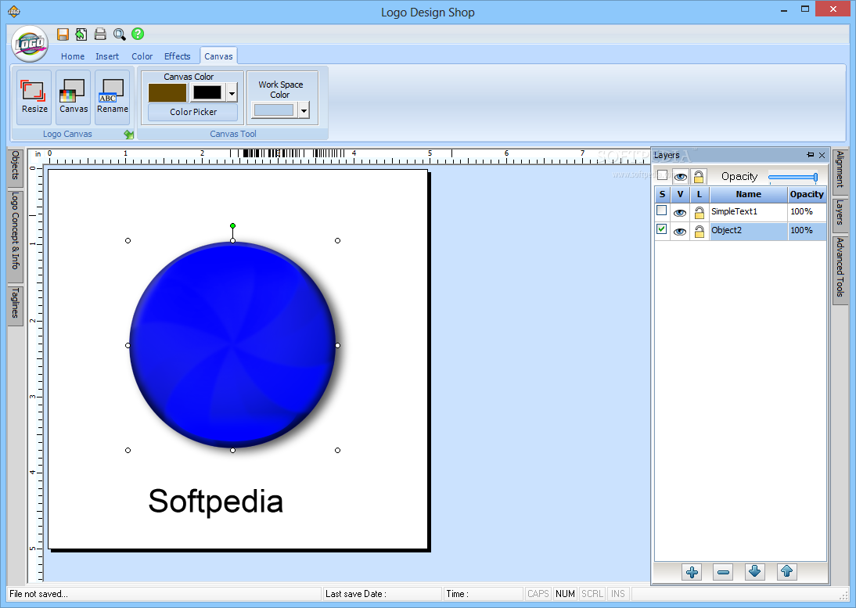Screen dimensions: 856x608
Task: Click the export file icon in quick toolbar
Action: pos(81,34)
